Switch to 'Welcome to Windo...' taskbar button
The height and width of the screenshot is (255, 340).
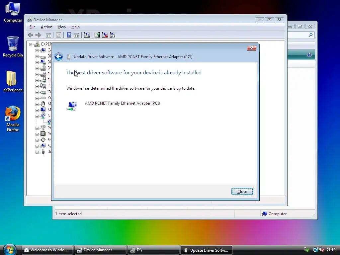(47, 250)
